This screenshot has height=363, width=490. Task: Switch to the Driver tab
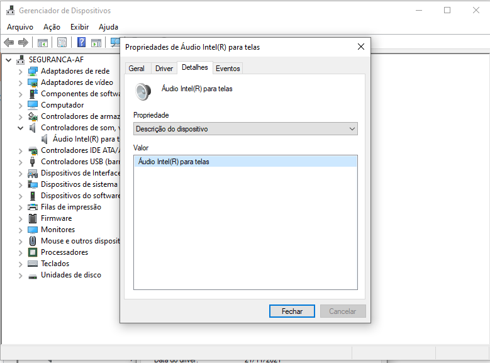(164, 69)
